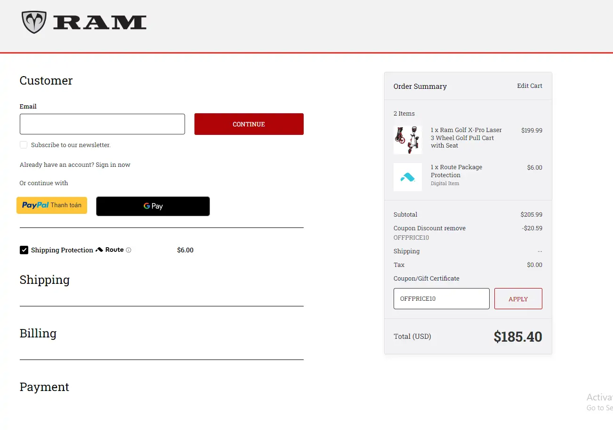Click inside the Email input field
The width and height of the screenshot is (613, 430).
(102, 124)
